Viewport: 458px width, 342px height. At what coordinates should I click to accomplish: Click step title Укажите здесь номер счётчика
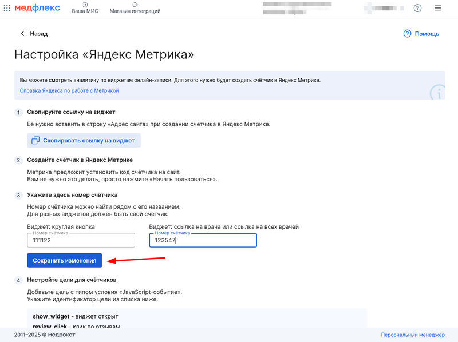pyautogui.click(x=73, y=195)
